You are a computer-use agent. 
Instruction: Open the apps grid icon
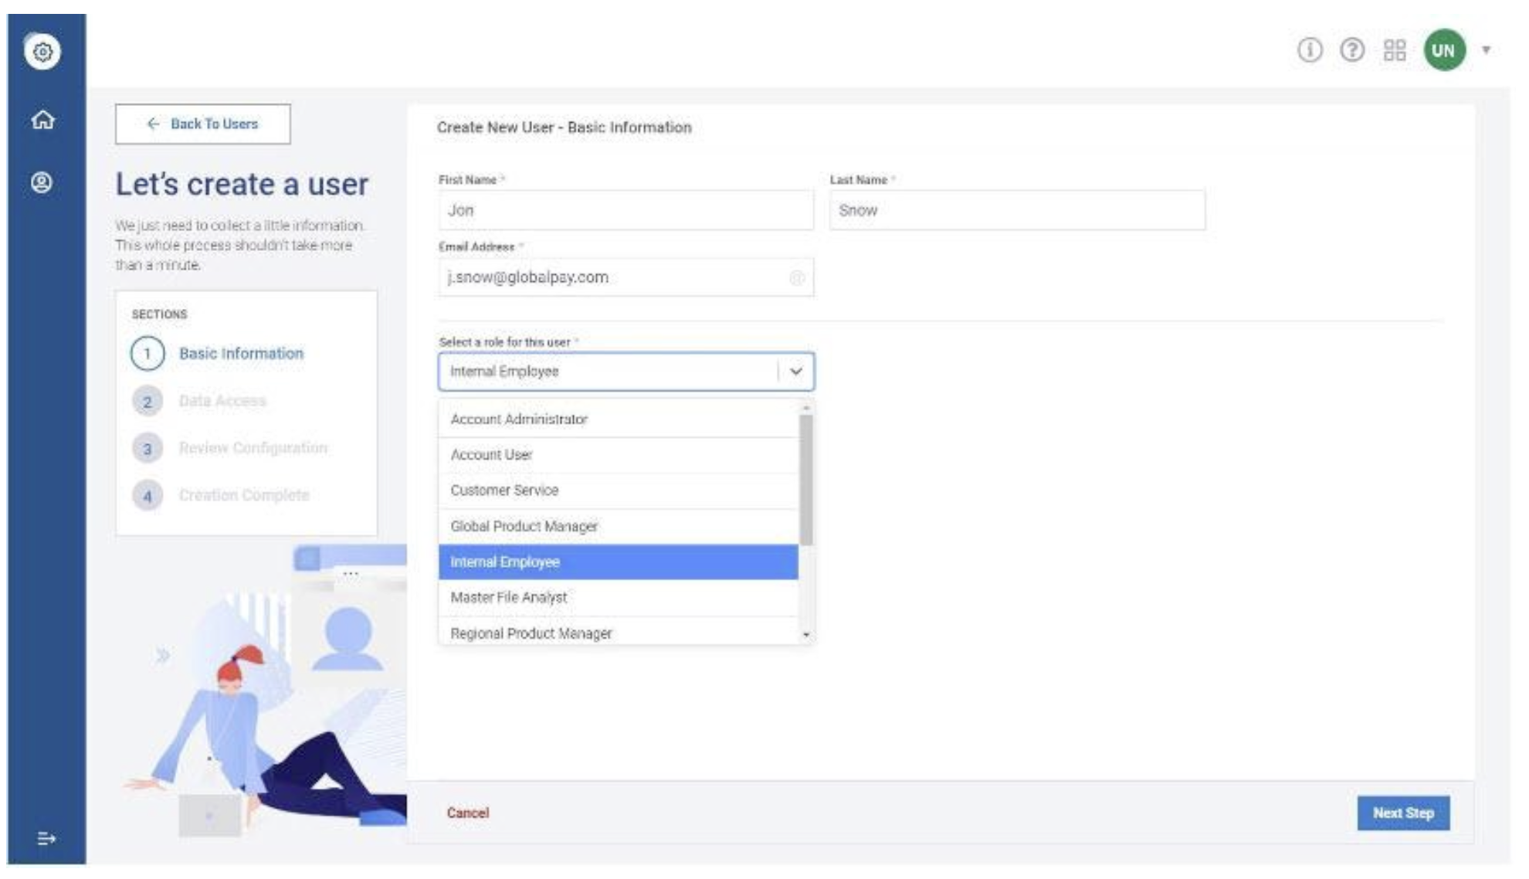coord(1395,51)
